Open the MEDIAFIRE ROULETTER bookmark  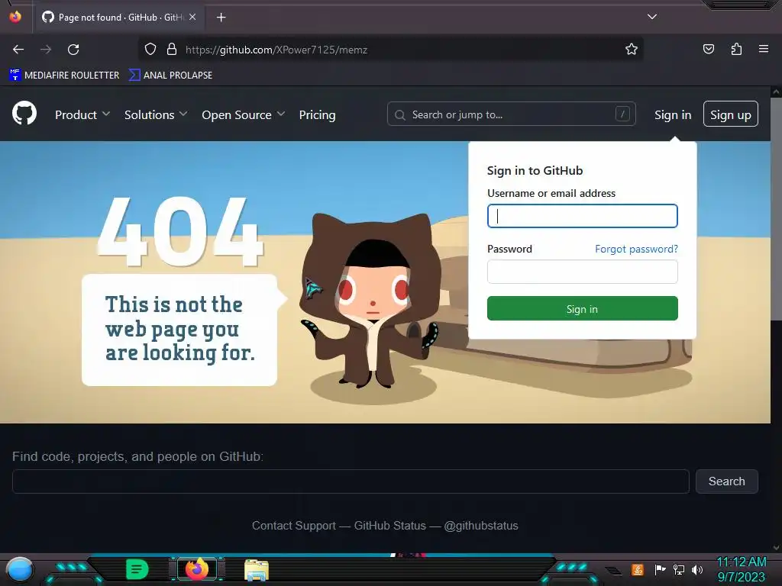64,76
